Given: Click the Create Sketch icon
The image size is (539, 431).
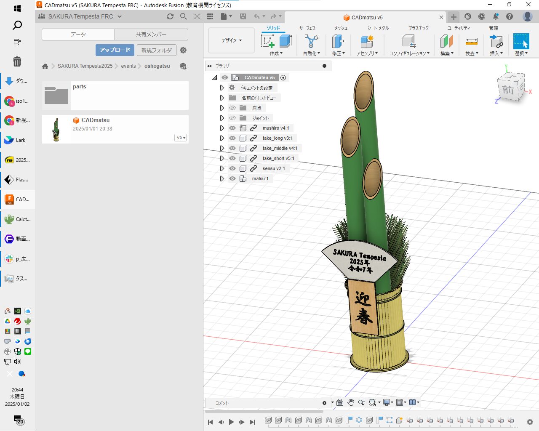Looking at the screenshot, I should [x=268, y=41].
